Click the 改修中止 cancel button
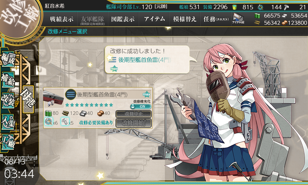This screenshot has width=308, height=185. pos(134,114)
